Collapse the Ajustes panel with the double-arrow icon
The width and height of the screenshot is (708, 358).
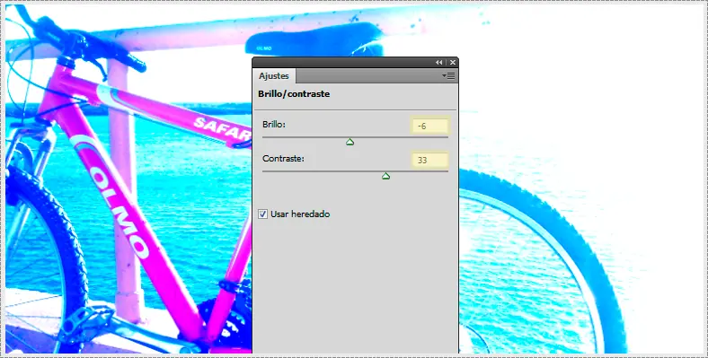[438, 63]
